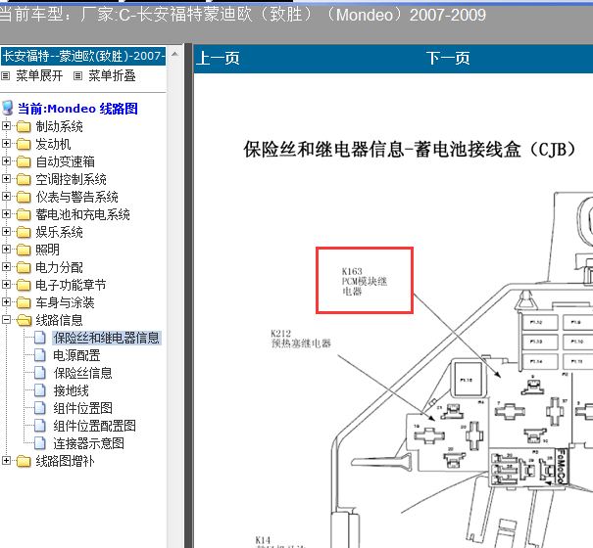The width and height of the screenshot is (593, 548).
Task: Expand the 蓄电池和充电系统 tree node
Action: pyautogui.click(x=6, y=214)
